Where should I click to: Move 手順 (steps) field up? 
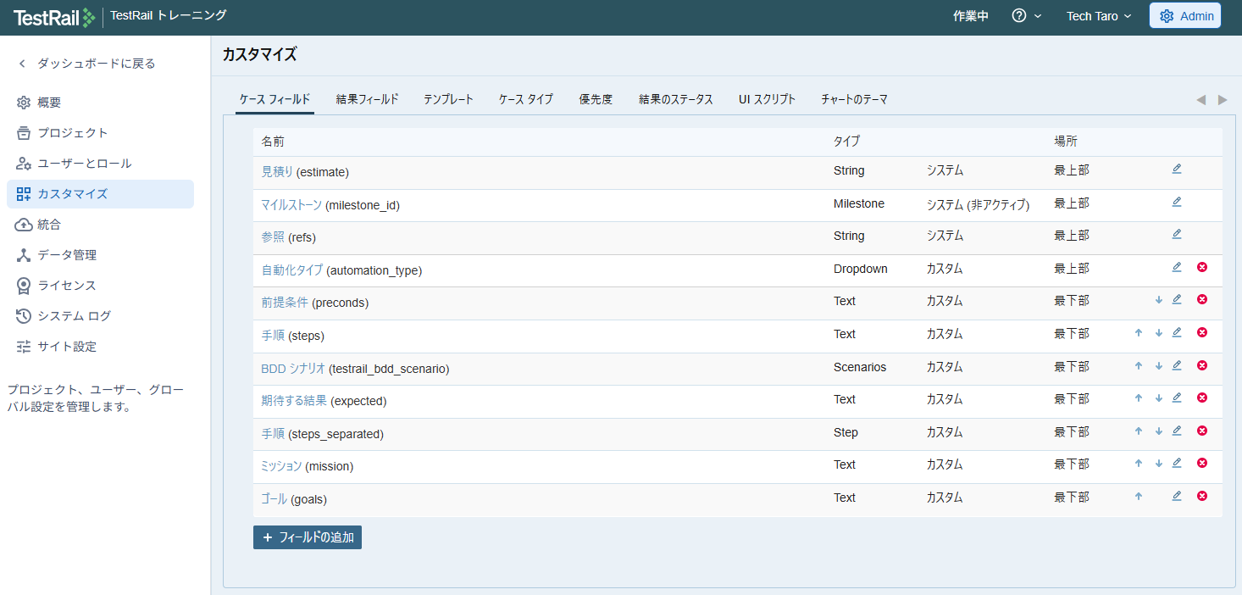(1139, 333)
